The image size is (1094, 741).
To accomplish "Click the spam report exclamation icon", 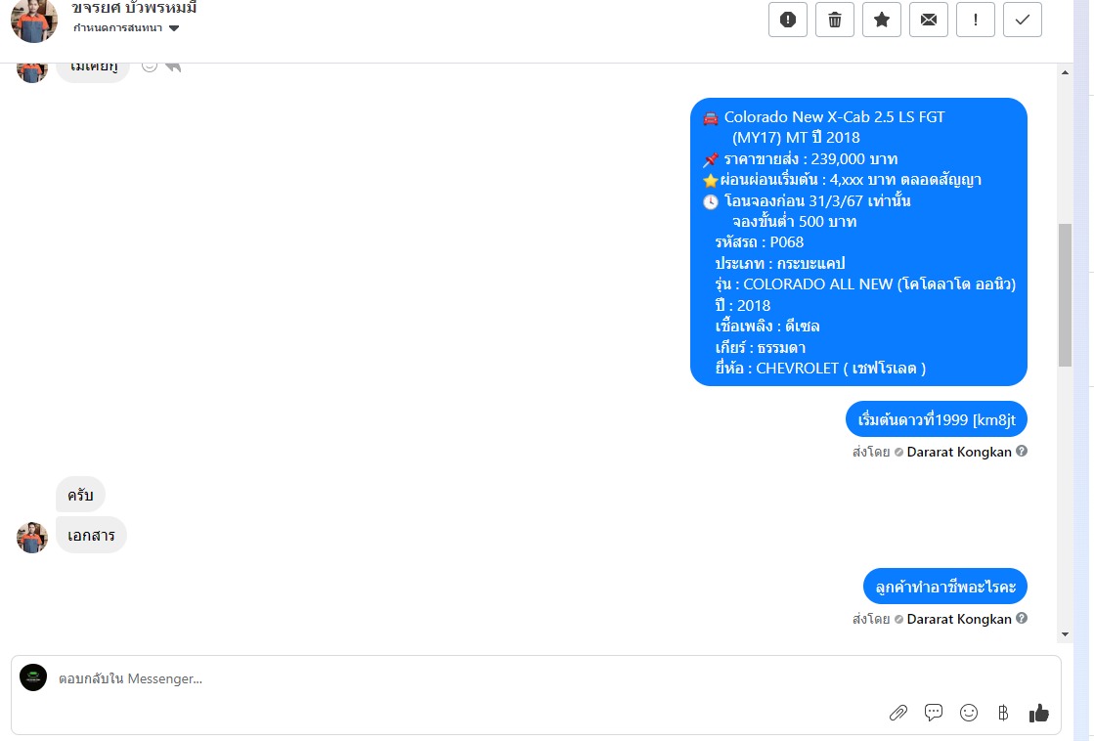I will [x=788, y=20].
